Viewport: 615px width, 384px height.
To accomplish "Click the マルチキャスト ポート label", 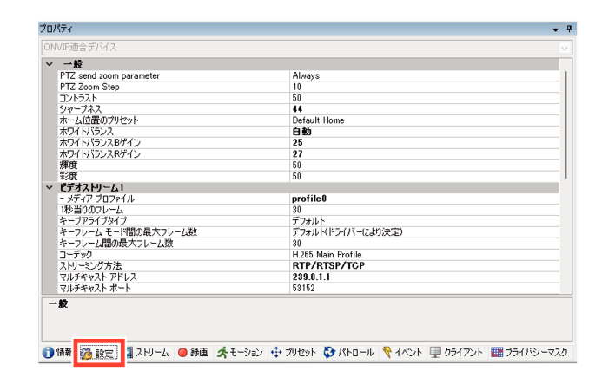I will tap(95, 288).
